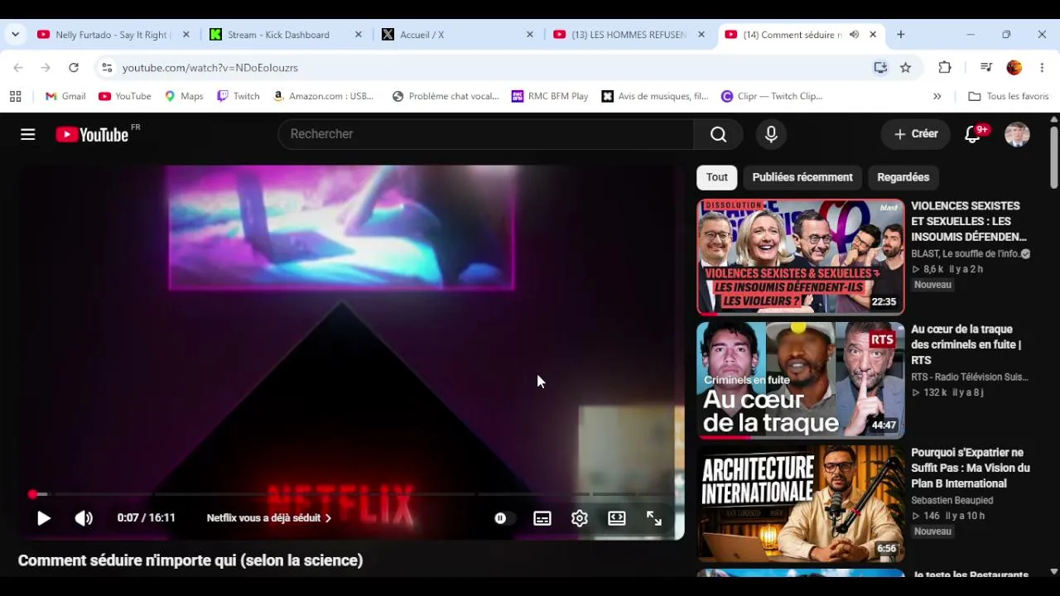Open the "Problème chat vocal" bookmark
The height and width of the screenshot is (596, 1060).
click(x=446, y=96)
